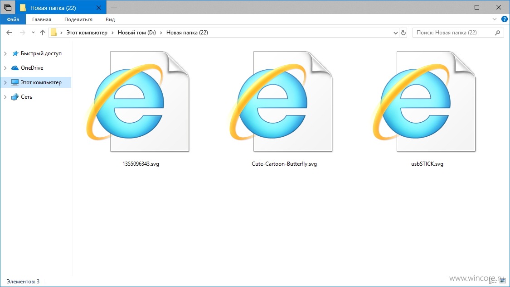The width and height of the screenshot is (510, 287).
Task: Open the blue Help question icon
Action: point(505,19)
